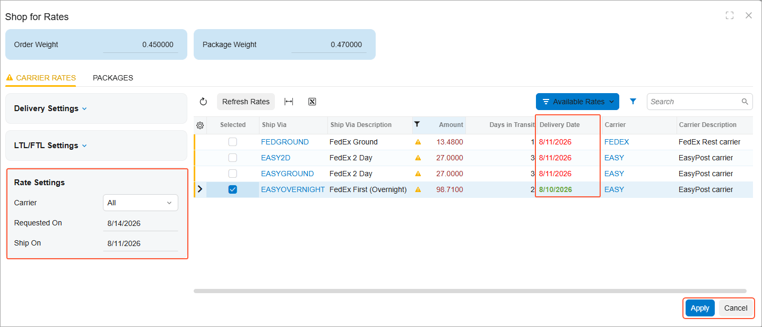Click FEDGROUND row's 8/11/2026 delivery date

[555, 142]
